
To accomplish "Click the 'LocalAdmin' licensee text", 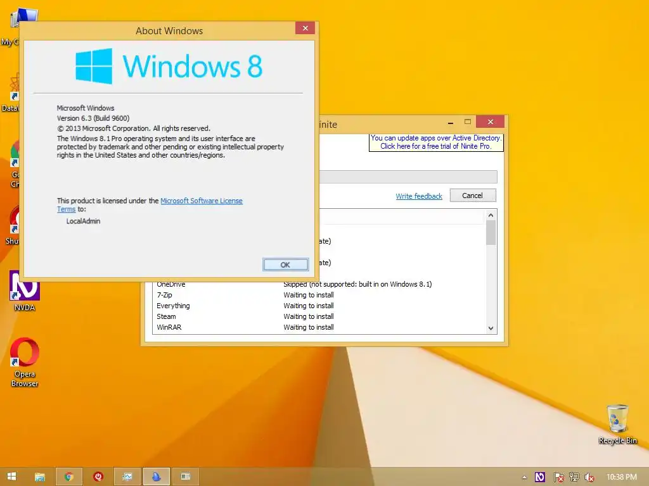I will pos(83,221).
